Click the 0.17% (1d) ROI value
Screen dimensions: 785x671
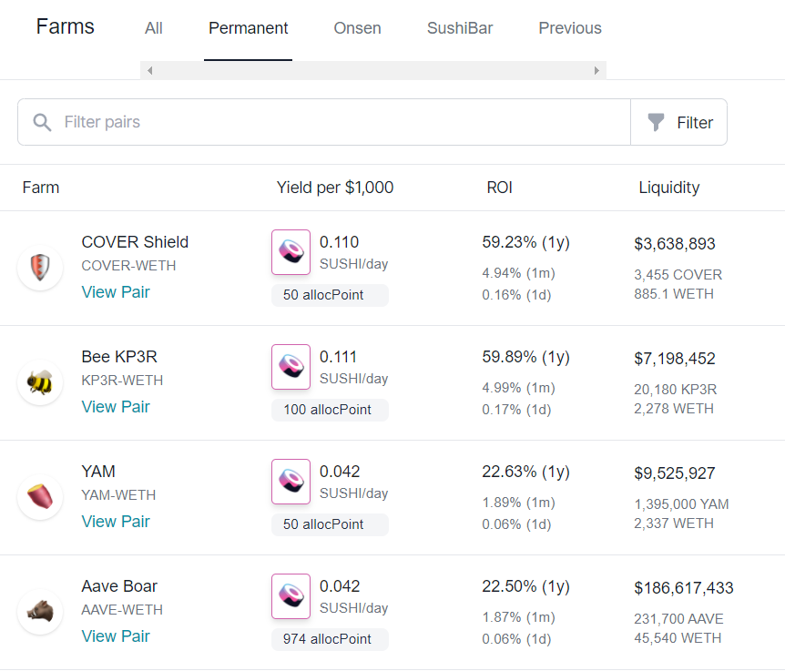pyautogui.click(x=516, y=410)
